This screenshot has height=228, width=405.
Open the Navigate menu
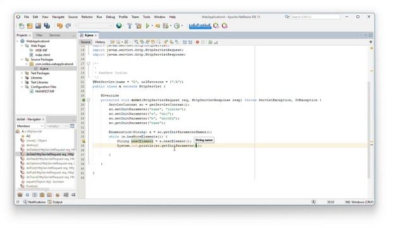pyautogui.click(x=58, y=17)
